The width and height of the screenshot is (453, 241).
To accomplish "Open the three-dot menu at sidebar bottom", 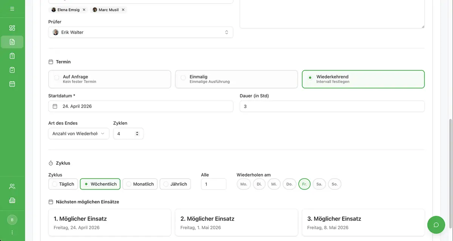I will tap(12, 232).
